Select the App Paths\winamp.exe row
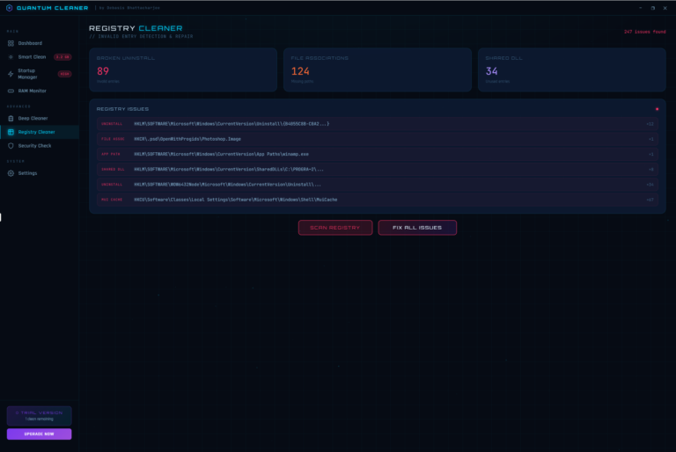 click(378, 154)
